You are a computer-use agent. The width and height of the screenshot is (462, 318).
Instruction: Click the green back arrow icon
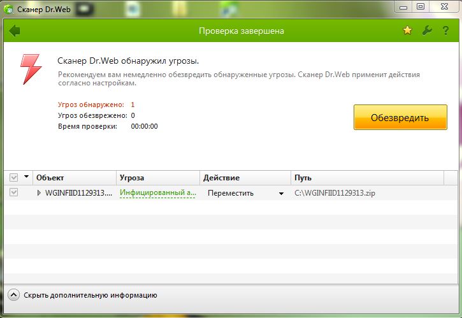click(15, 31)
